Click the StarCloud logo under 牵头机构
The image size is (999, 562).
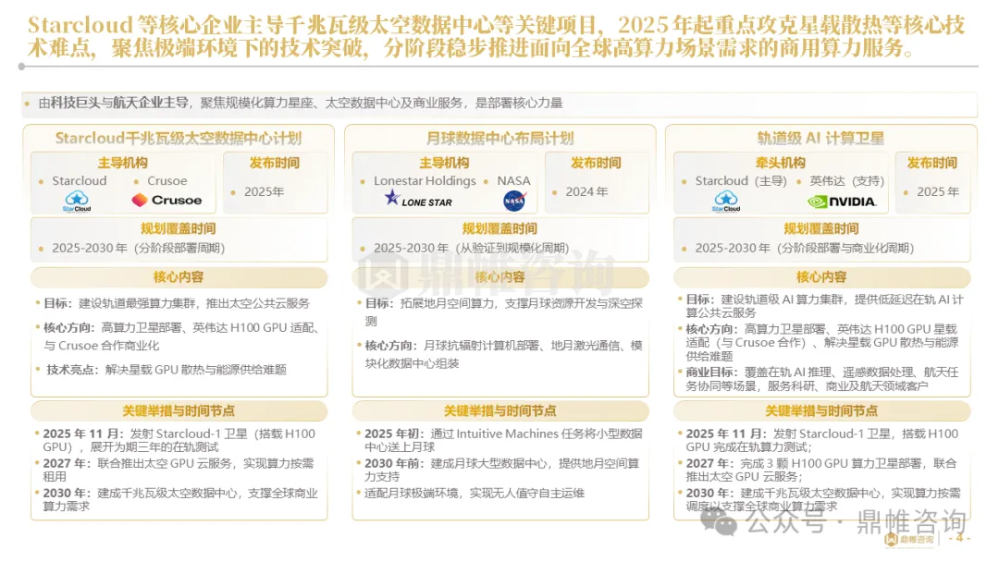point(726,202)
